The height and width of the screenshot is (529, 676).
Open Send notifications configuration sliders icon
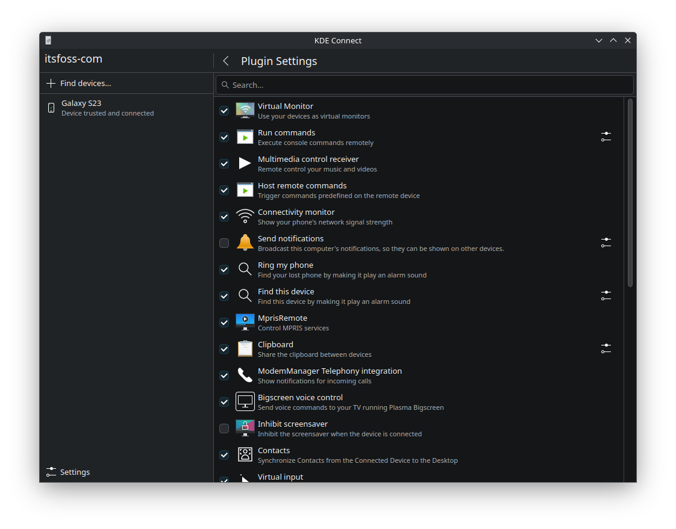[x=606, y=243]
